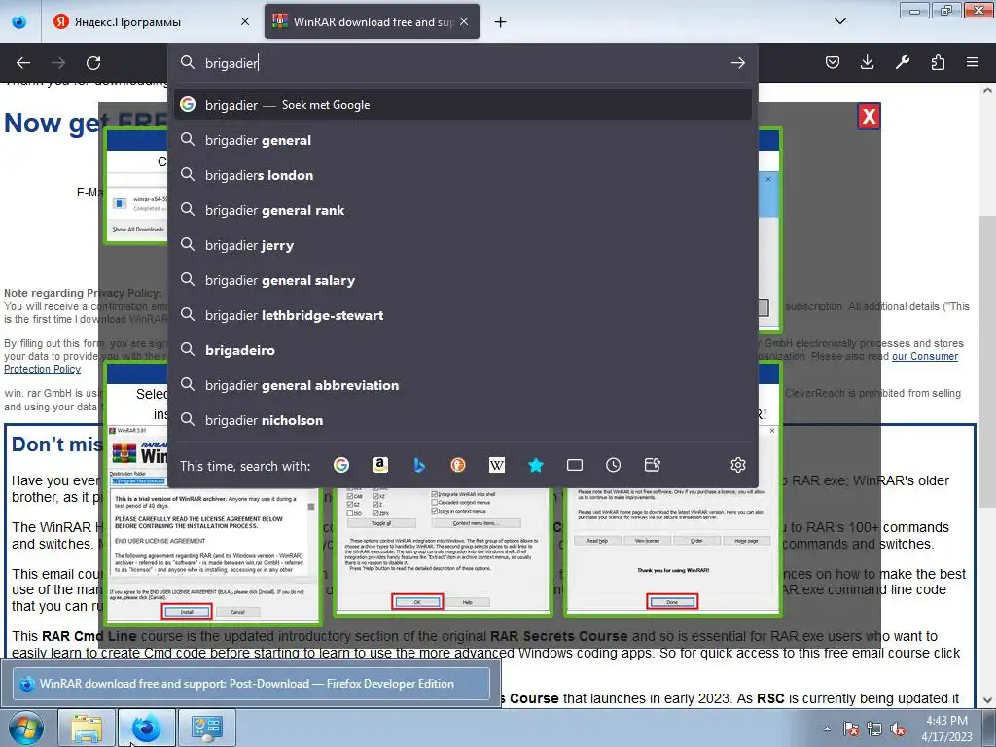This screenshot has width=996, height=747.
Task: Search this time with Wikipedia icon
Action: [x=497, y=465]
